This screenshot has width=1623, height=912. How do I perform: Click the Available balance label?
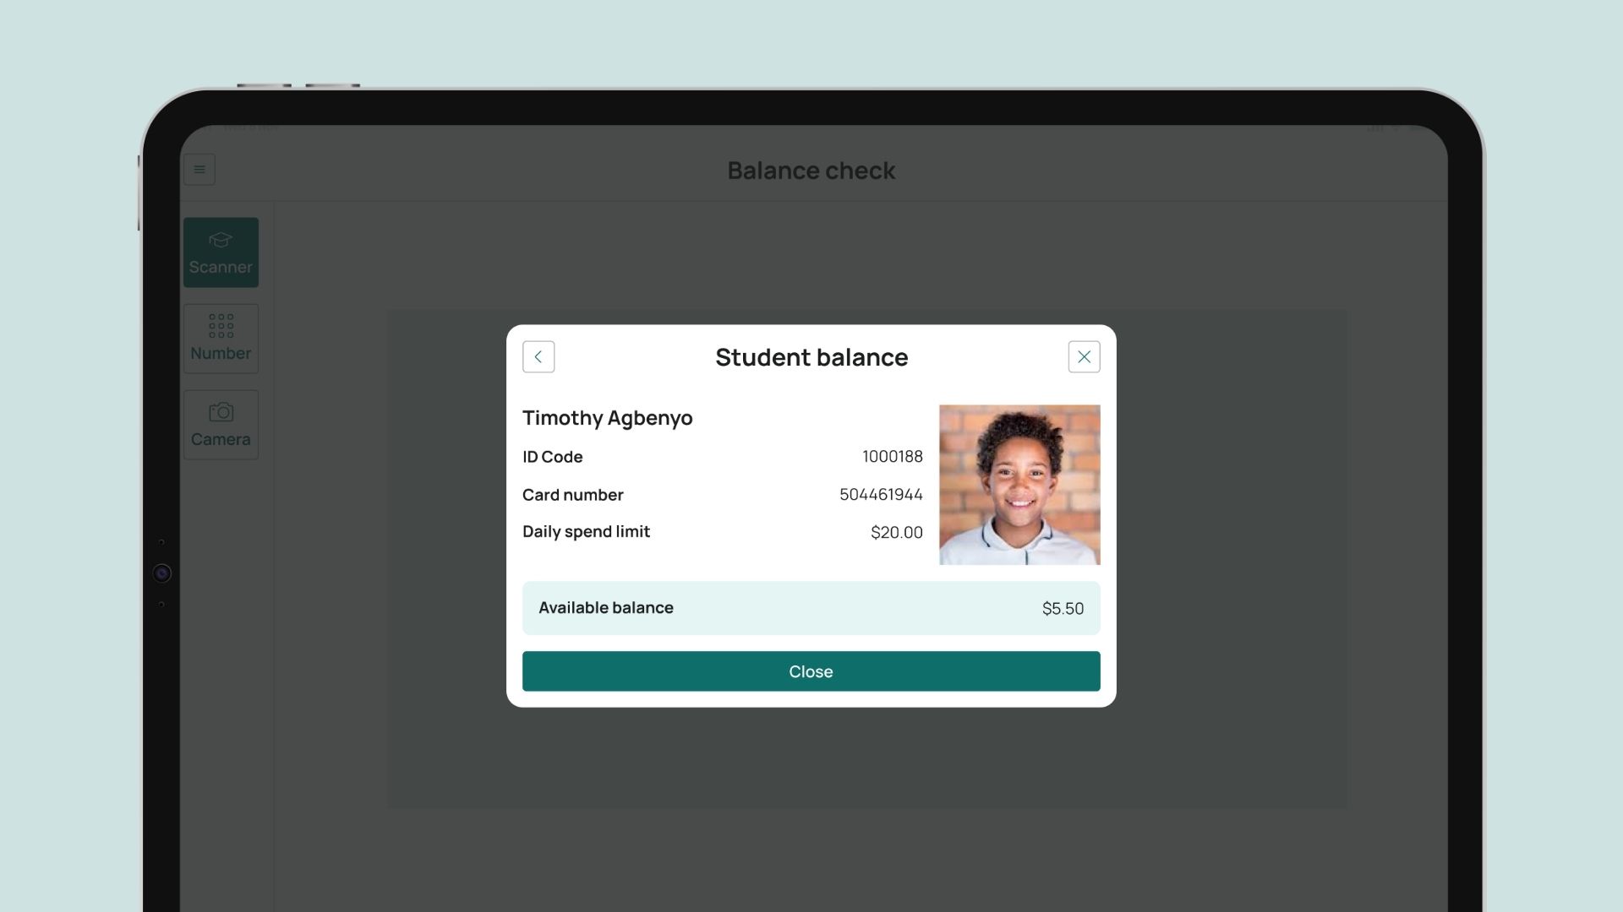point(605,608)
